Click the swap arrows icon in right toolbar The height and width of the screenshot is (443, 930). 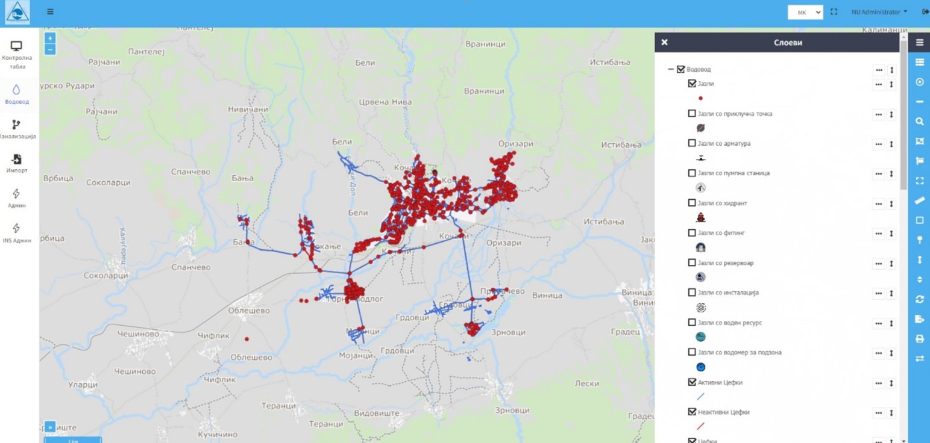919,359
